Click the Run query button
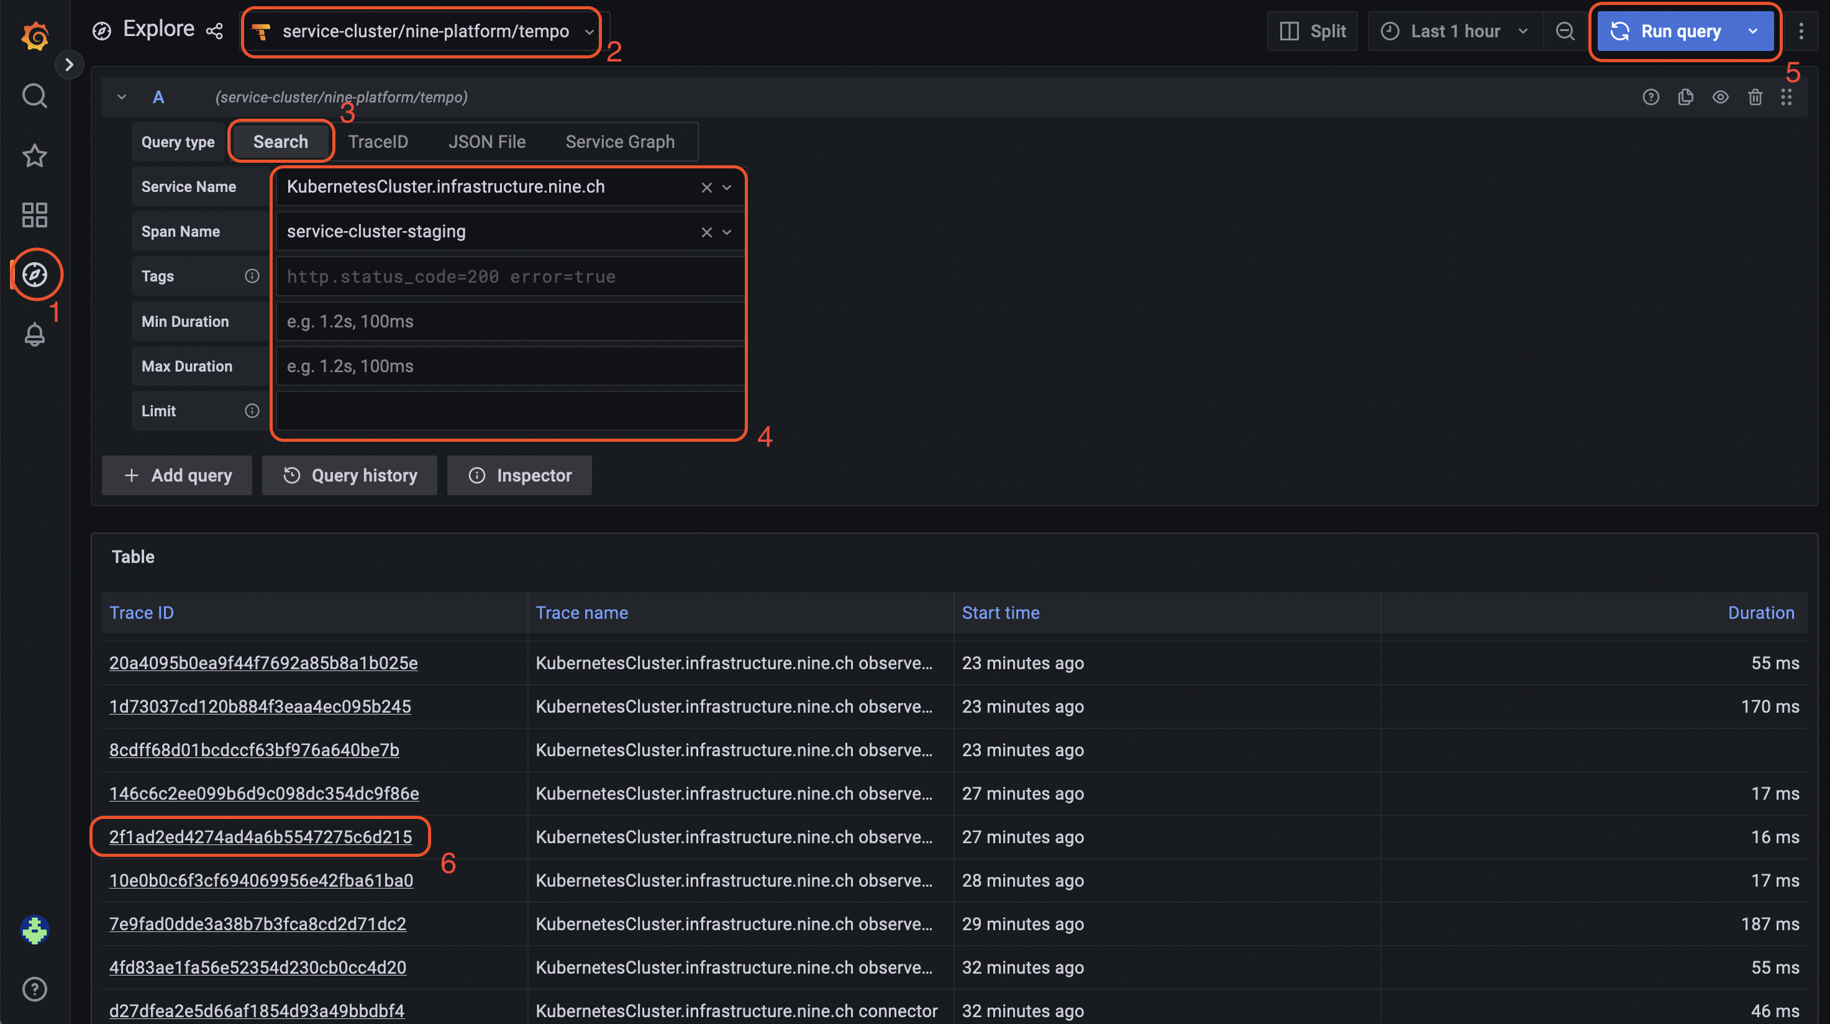The image size is (1830, 1024). click(1665, 31)
